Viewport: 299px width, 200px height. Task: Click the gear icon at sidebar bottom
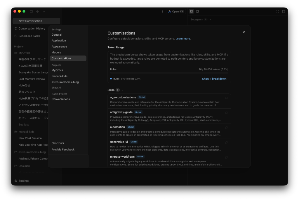tap(16, 181)
